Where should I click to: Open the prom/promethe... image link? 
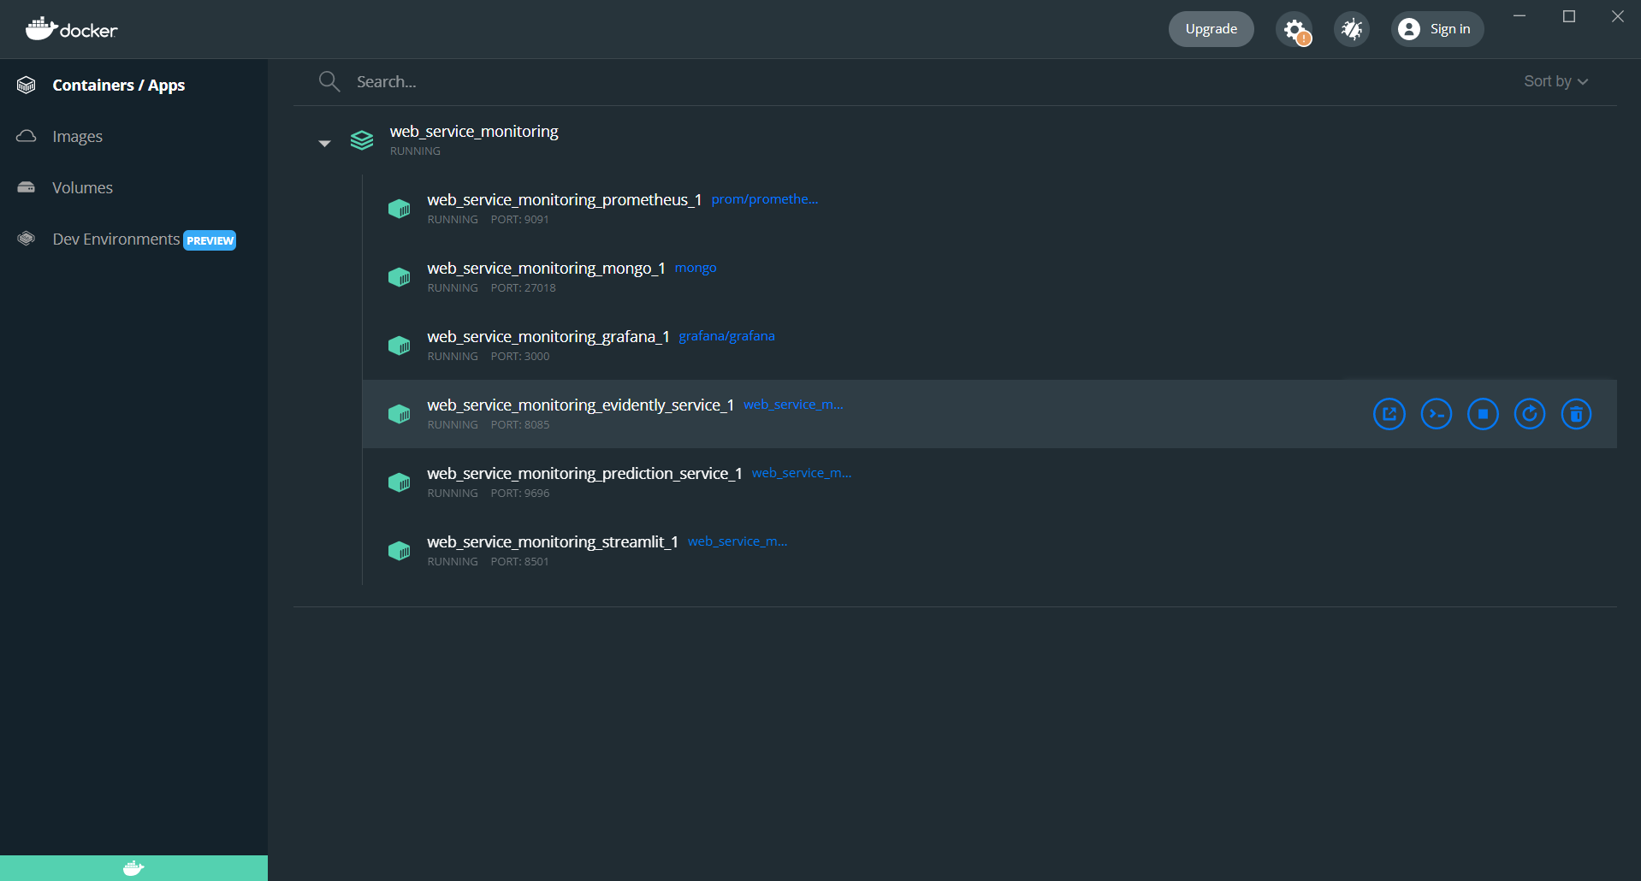click(x=765, y=199)
